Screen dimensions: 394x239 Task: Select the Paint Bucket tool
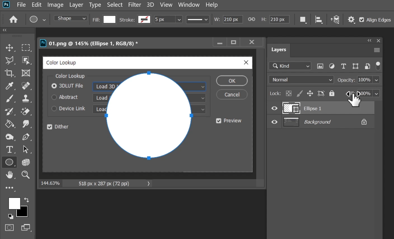pyautogui.click(x=9, y=124)
